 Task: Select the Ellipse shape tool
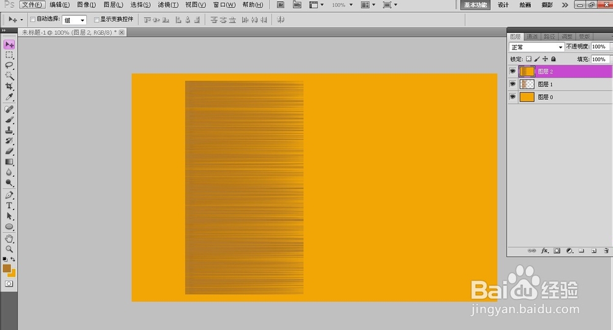pyautogui.click(x=9, y=227)
